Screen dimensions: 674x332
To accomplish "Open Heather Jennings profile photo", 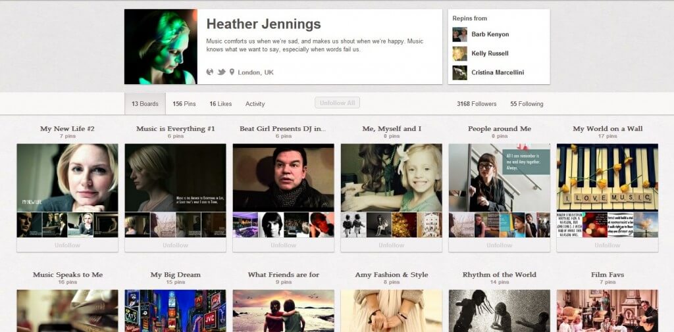I will [161, 47].
